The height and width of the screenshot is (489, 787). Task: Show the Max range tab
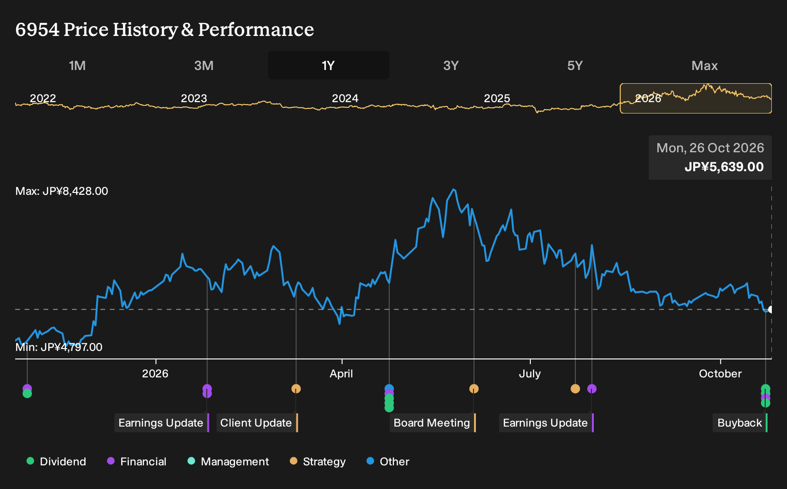[x=705, y=66]
